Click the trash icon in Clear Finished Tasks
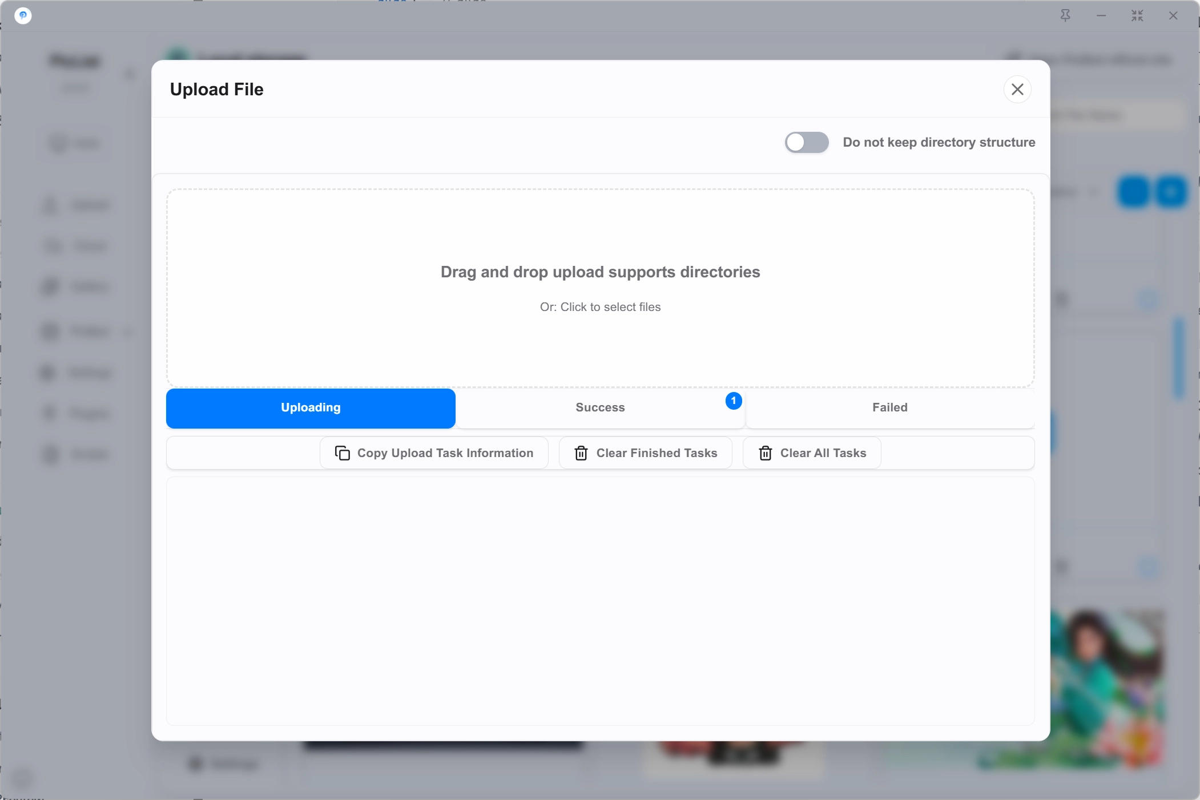This screenshot has height=800, width=1200. click(x=581, y=453)
